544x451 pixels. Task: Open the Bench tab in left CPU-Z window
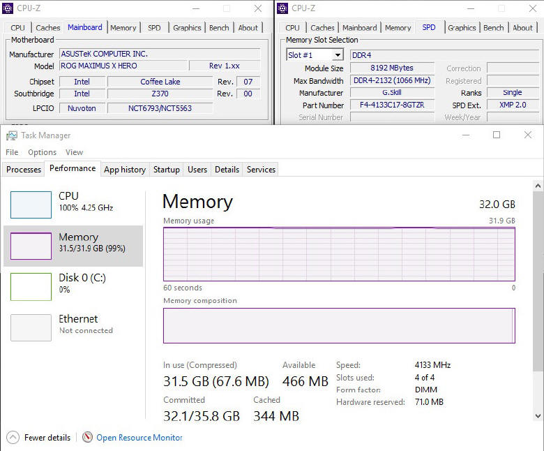click(x=219, y=28)
